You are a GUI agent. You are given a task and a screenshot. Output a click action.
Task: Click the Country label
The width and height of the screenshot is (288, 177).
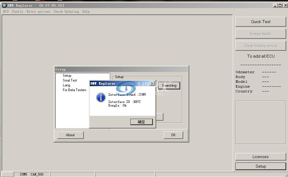pyautogui.click(x=244, y=91)
